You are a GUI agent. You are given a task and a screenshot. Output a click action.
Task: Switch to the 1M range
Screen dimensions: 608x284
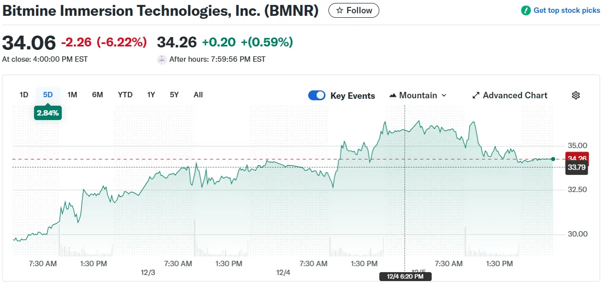click(x=72, y=95)
